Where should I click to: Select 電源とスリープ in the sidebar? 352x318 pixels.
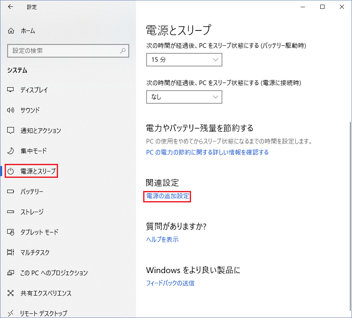point(38,171)
